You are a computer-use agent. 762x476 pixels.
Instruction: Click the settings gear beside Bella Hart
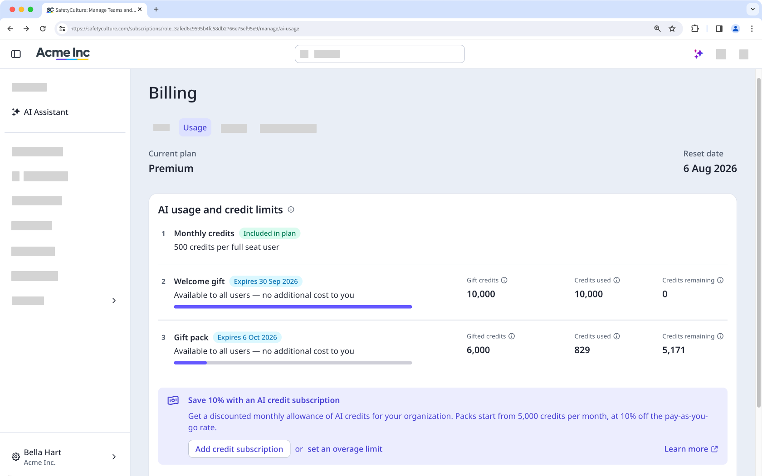tap(16, 457)
